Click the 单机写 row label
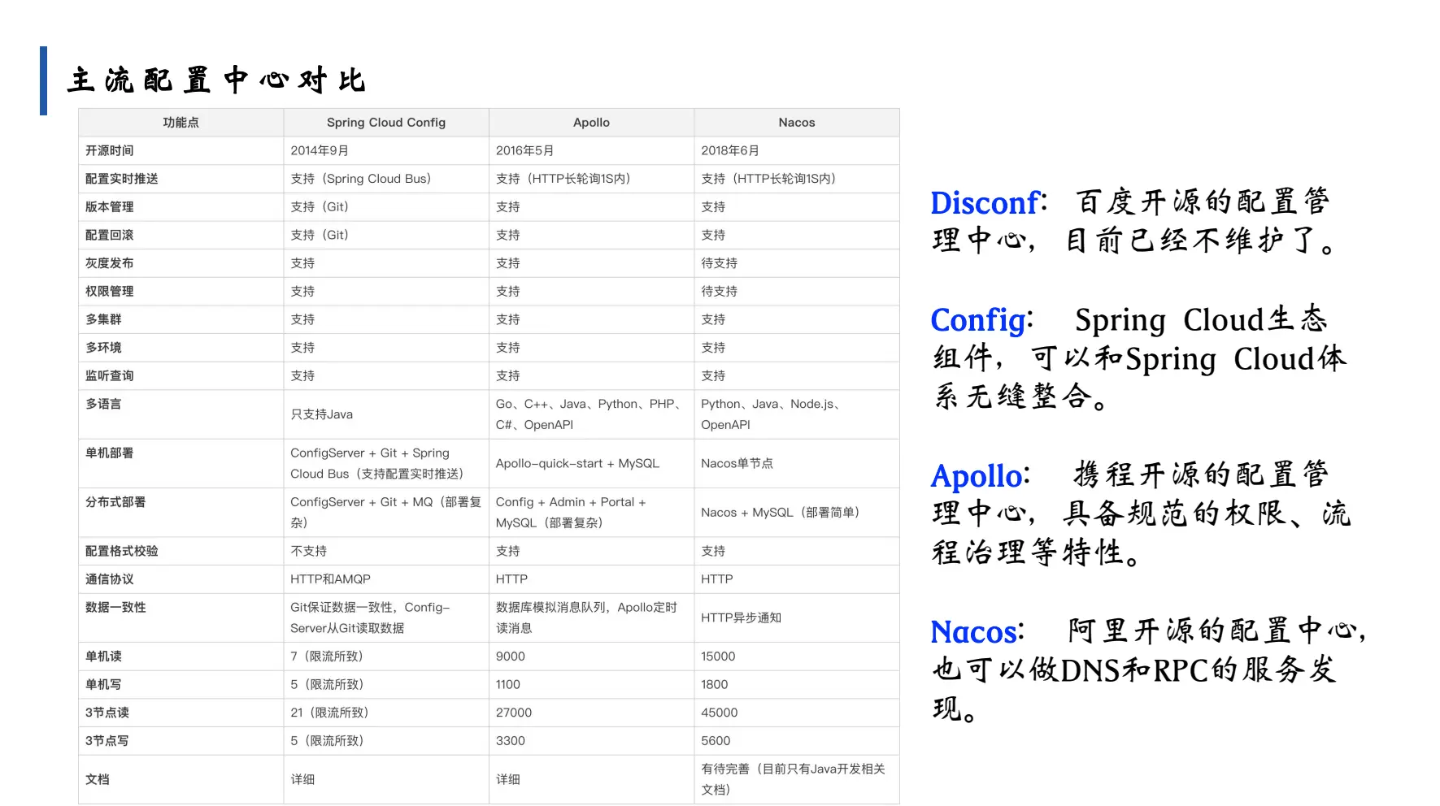Screen dimensions: 1440x806 pos(103,684)
